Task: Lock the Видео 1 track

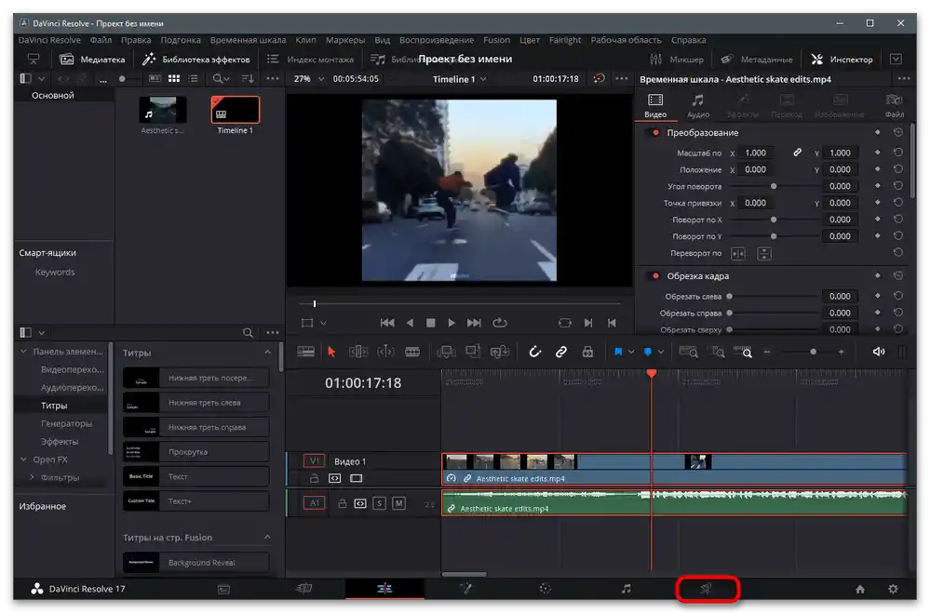Action: pos(315,478)
